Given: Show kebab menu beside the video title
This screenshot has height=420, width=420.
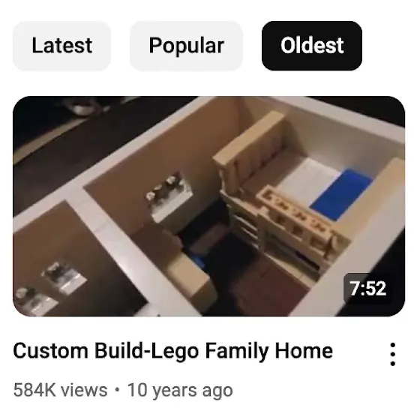Looking at the screenshot, I should pyautogui.click(x=393, y=354).
